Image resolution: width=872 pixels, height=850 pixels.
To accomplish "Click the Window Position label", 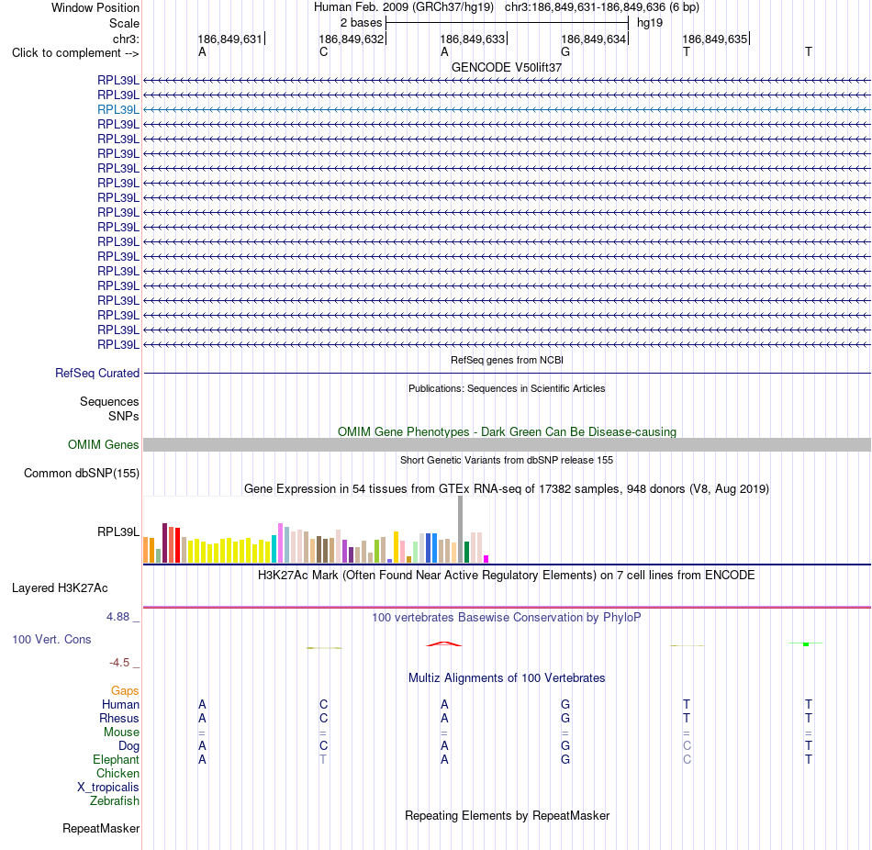I will pyautogui.click(x=95, y=7).
